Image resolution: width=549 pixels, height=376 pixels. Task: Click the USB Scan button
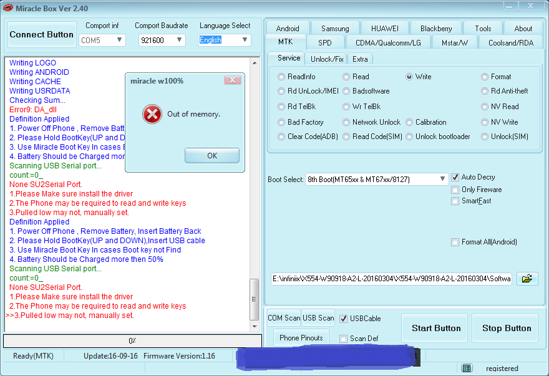tap(318, 318)
